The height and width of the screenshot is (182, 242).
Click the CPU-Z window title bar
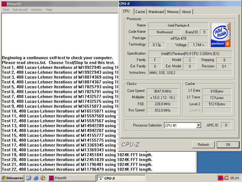pos(180,4)
